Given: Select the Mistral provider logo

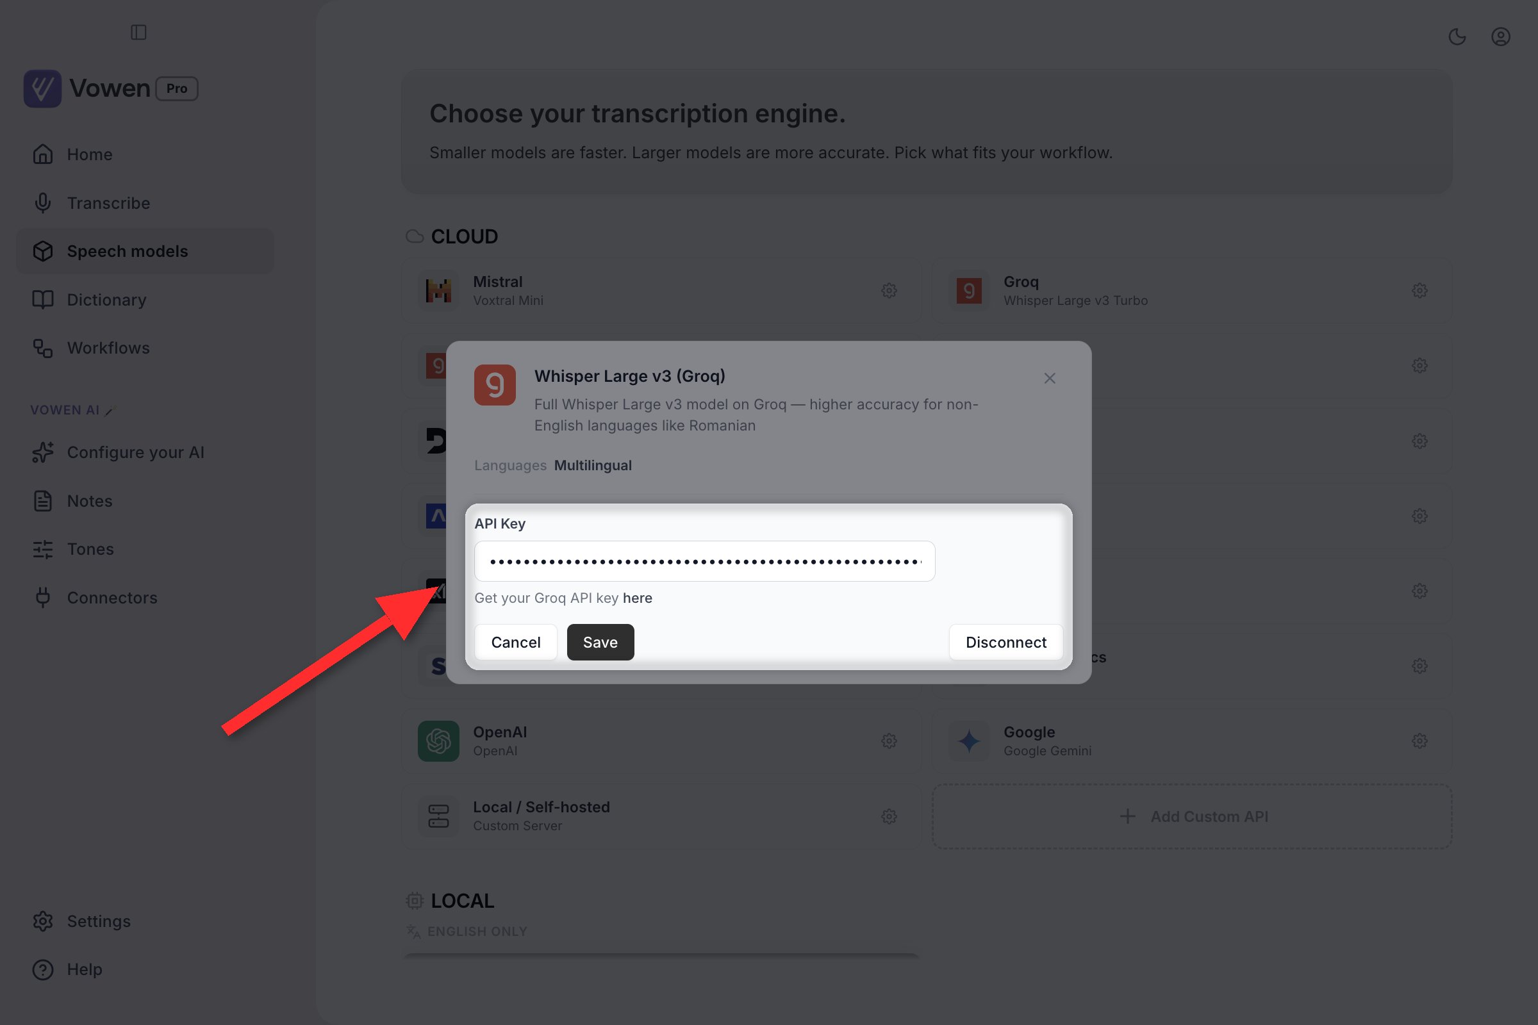Looking at the screenshot, I should 438,290.
